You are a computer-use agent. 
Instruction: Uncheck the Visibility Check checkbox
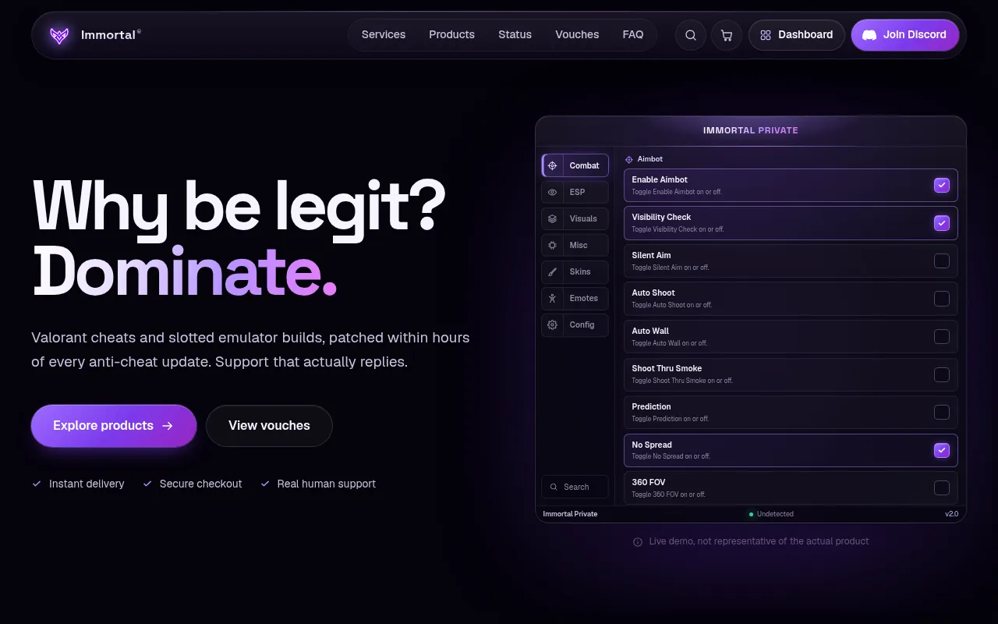tap(942, 223)
